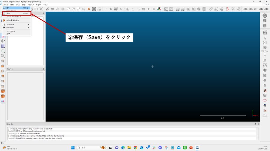Click the compass plugin icon in right toolbar

pos(265,42)
